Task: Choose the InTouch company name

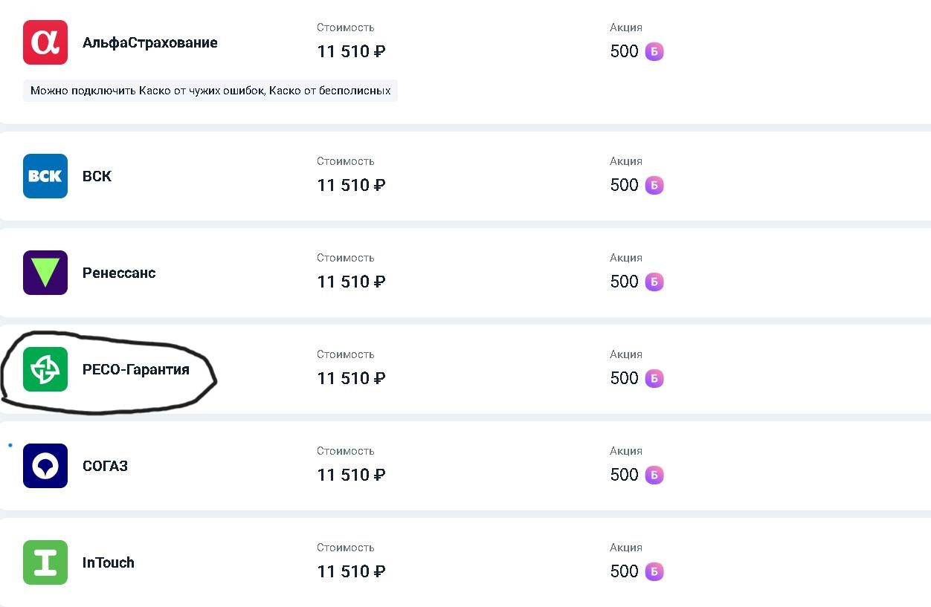Action: coord(109,563)
